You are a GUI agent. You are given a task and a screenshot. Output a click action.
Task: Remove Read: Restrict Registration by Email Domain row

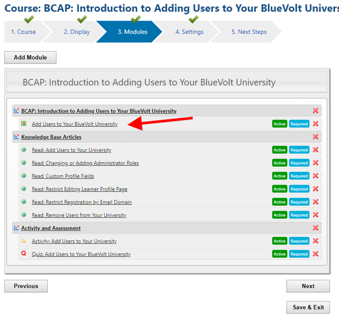click(316, 202)
